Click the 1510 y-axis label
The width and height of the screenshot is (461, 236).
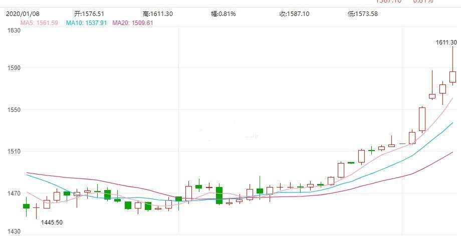tap(14, 151)
